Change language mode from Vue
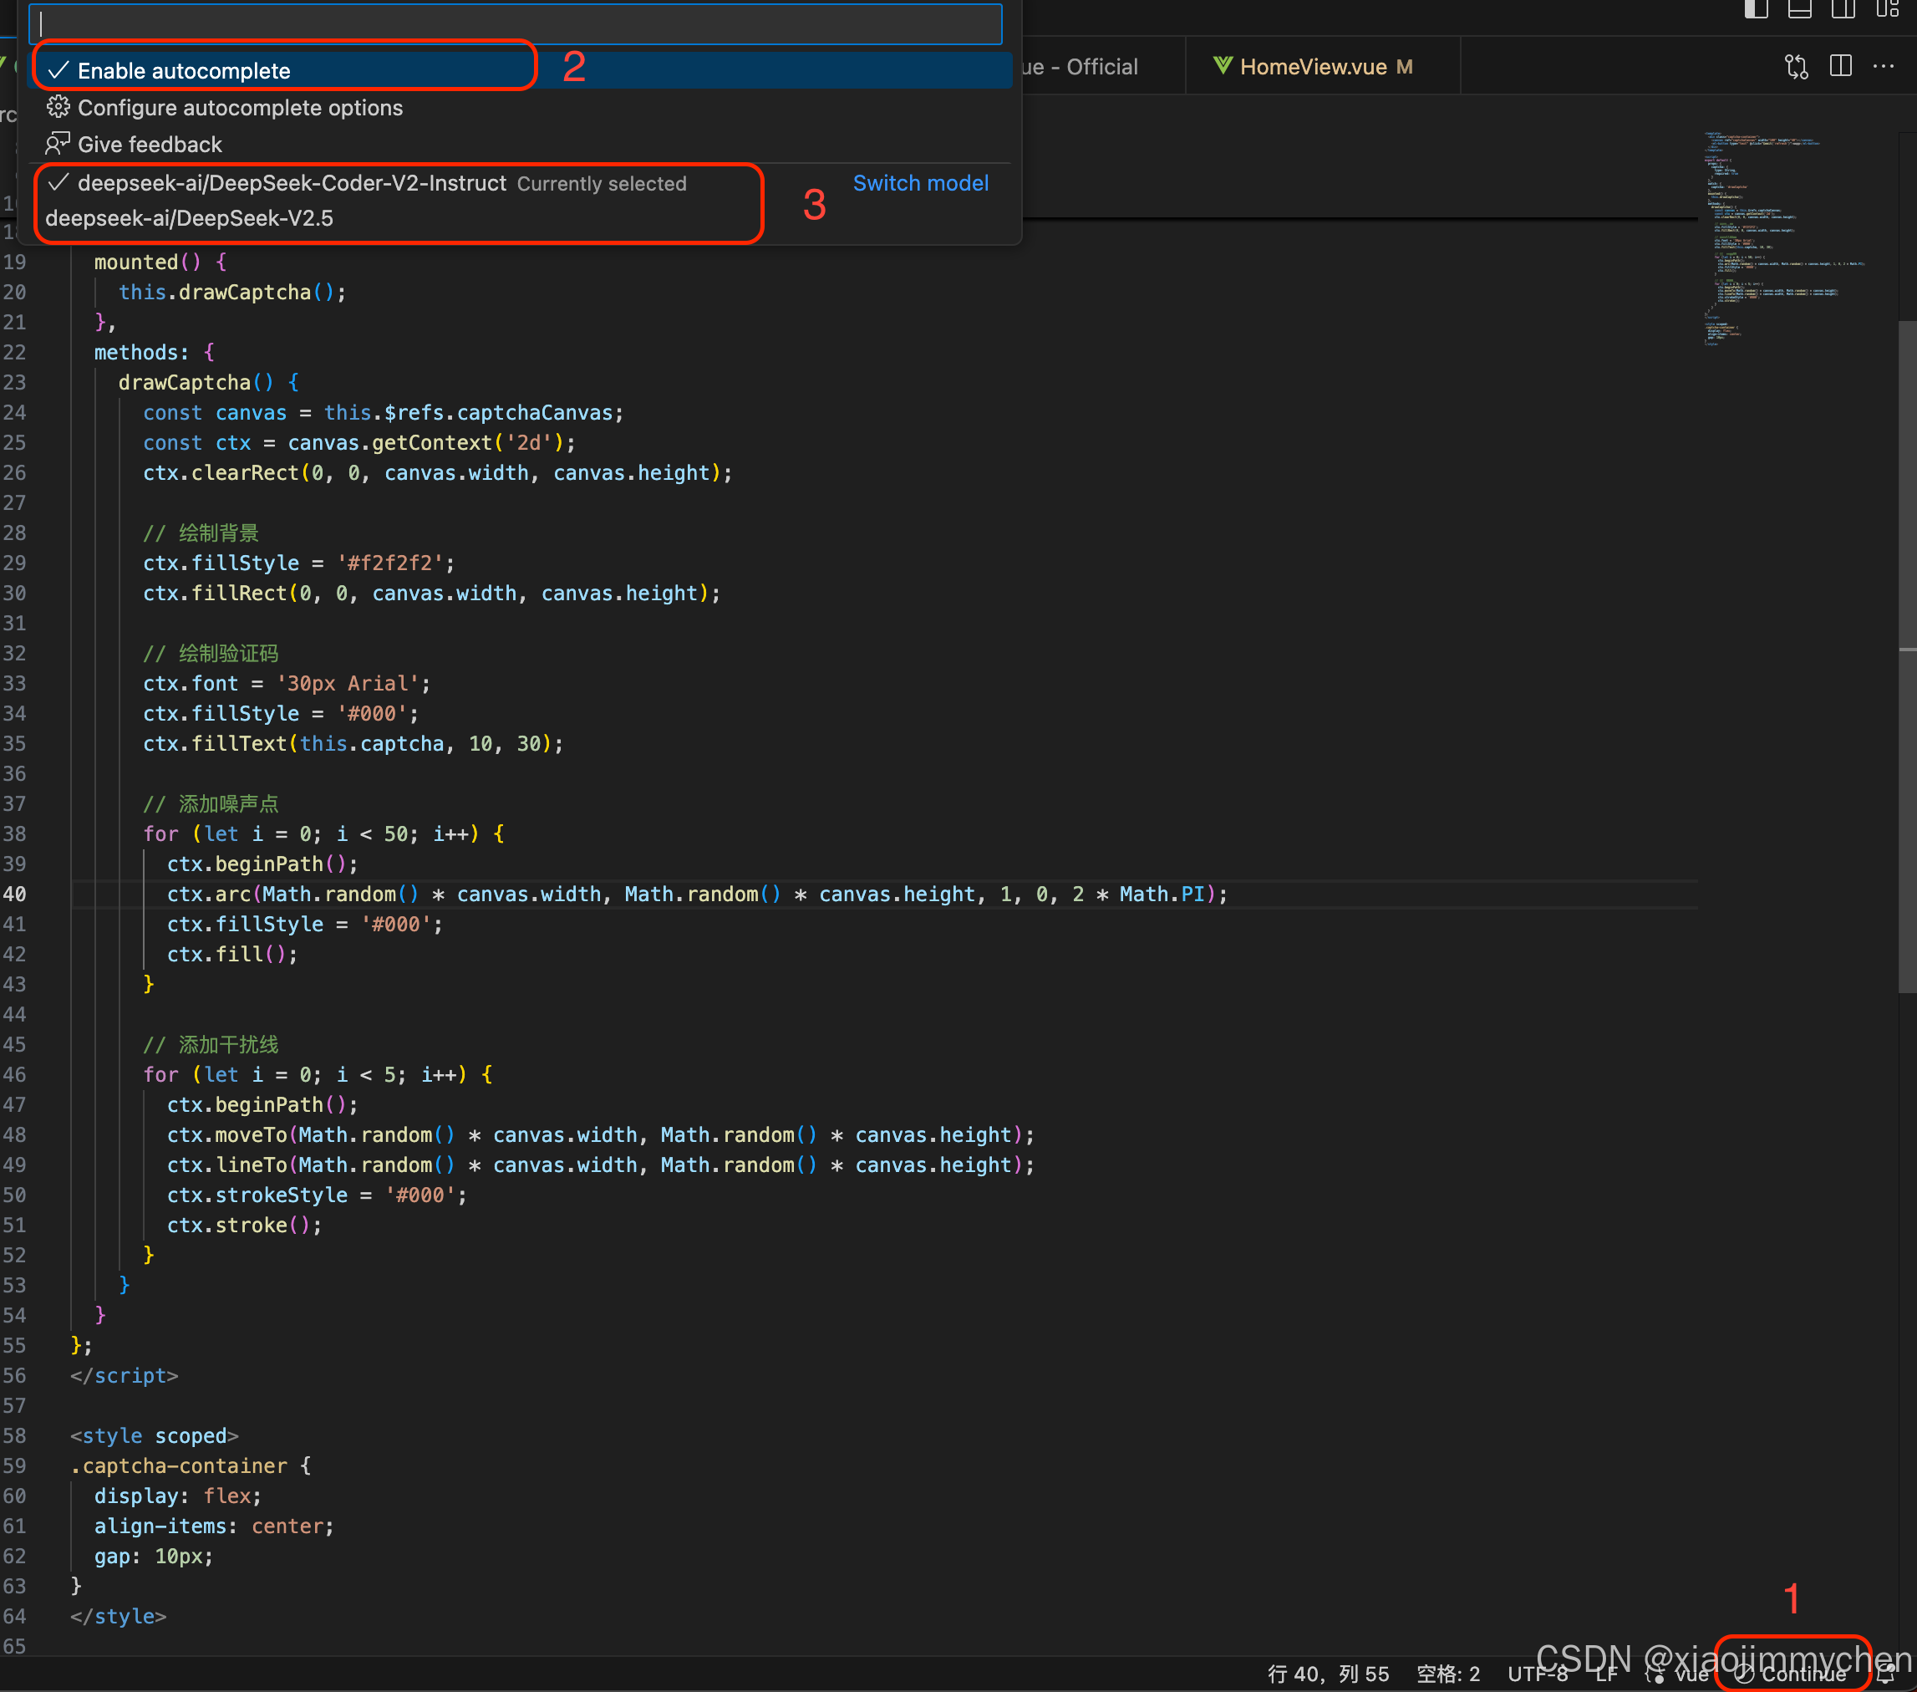The width and height of the screenshot is (1917, 1692). coord(1691,1674)
